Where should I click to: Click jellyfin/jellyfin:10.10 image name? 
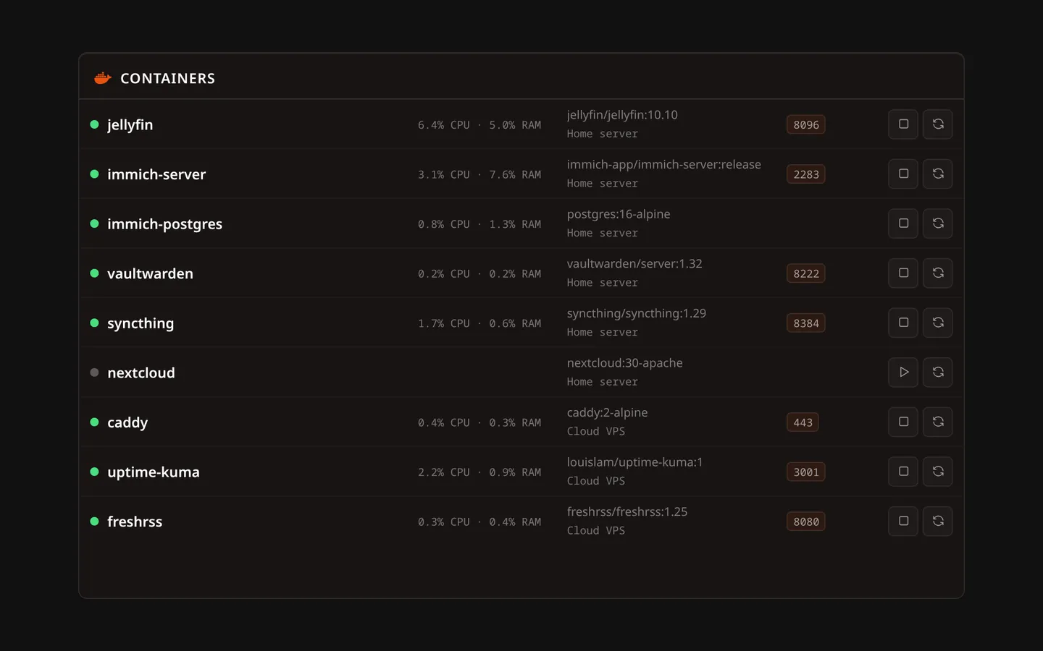[622, 115]
